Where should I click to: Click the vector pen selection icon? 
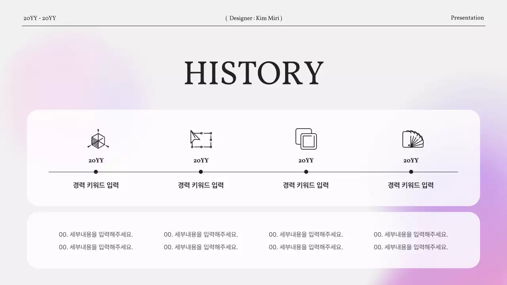coord(201,139)
